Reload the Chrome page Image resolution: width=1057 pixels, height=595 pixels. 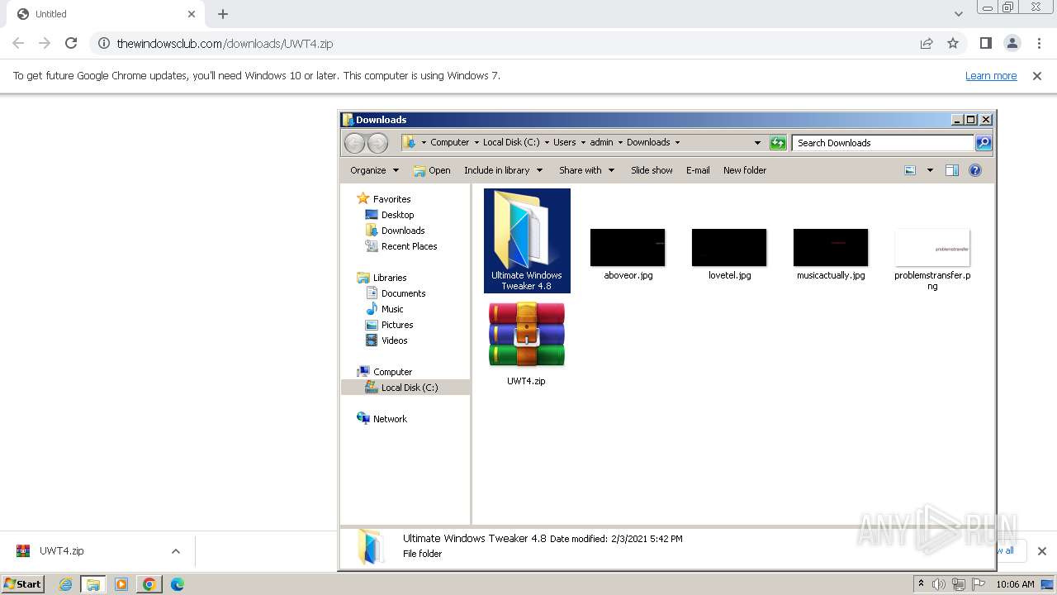(x=71, y=43)
